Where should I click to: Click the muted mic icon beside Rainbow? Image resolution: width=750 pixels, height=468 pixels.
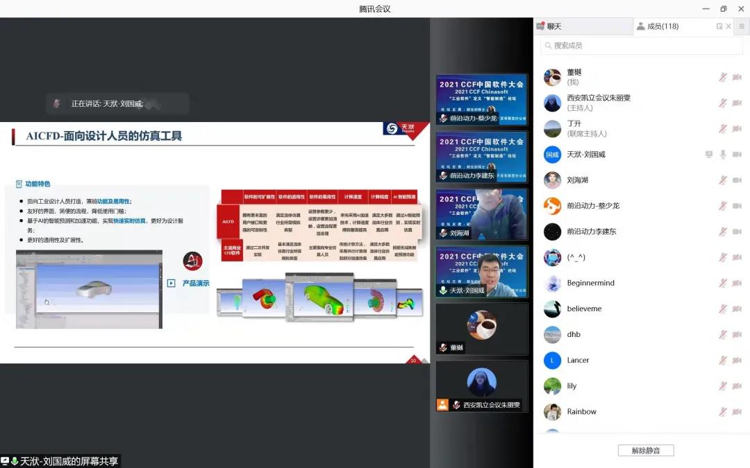(x=723, y=412)
